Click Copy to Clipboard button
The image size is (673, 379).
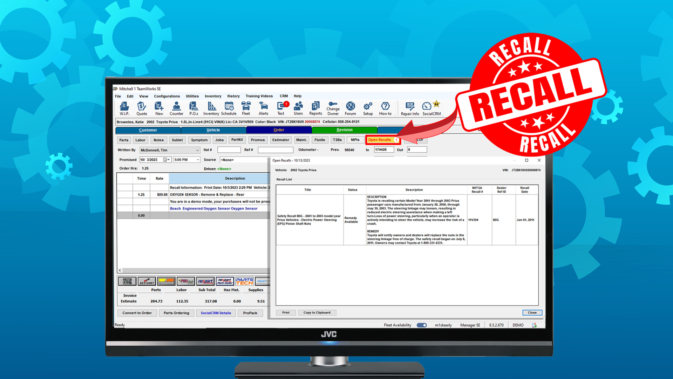click(317, 313)
